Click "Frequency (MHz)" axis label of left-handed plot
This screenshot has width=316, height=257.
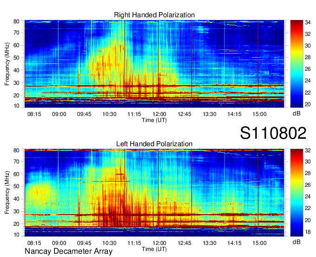[x=7, y=193]
